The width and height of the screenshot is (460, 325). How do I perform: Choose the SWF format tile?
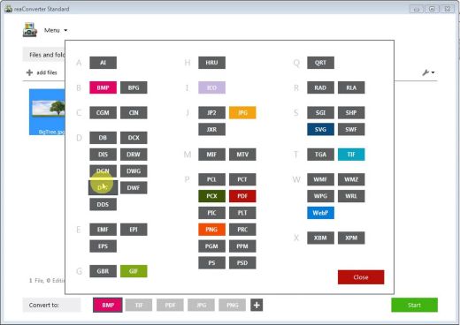351,129
